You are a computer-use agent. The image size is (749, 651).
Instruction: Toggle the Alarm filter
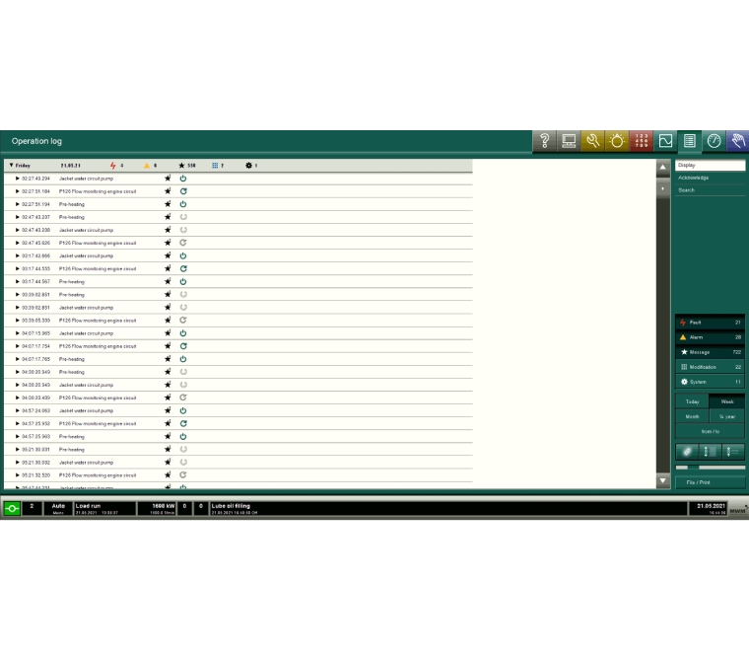(710, 337)
